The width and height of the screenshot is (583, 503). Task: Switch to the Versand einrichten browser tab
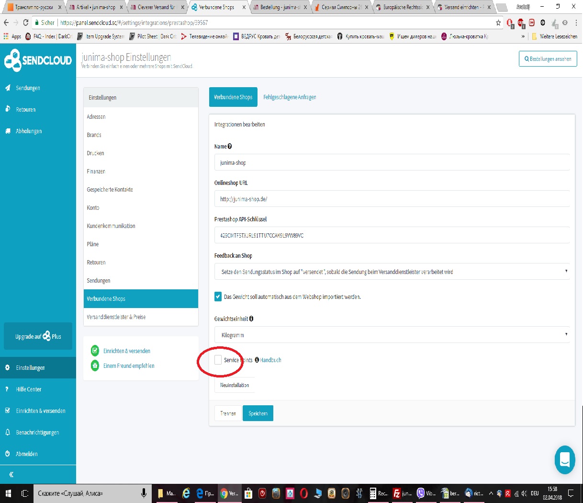(463, 7)
